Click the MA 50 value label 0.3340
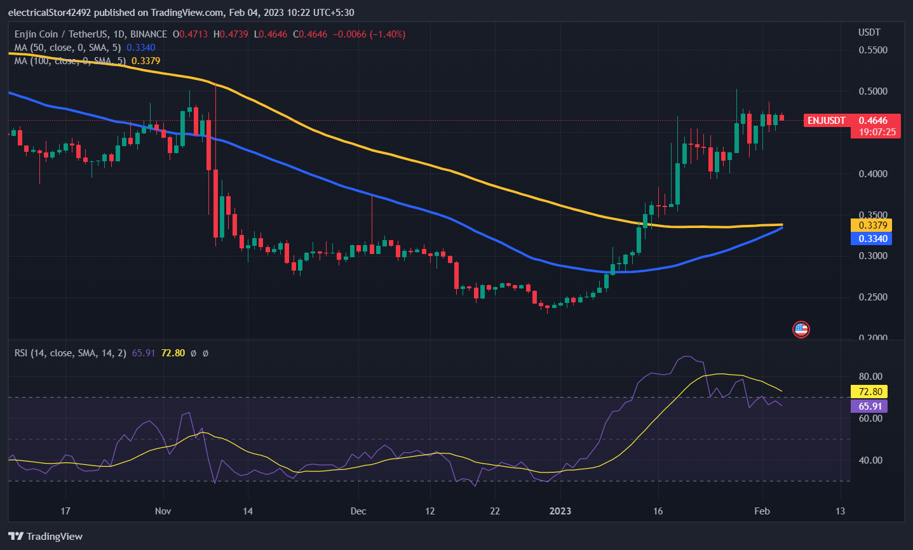The image size is (913, 550). click(871, 239)
